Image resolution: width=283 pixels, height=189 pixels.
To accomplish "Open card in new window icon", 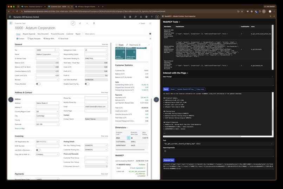I will coord(150,23).
